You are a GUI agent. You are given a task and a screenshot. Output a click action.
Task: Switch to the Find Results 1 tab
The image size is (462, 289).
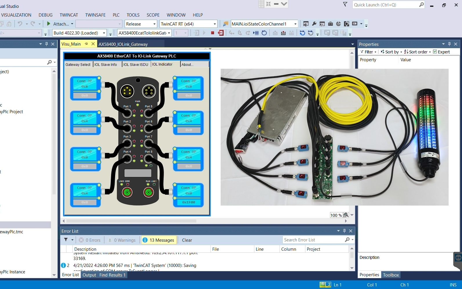113,275
